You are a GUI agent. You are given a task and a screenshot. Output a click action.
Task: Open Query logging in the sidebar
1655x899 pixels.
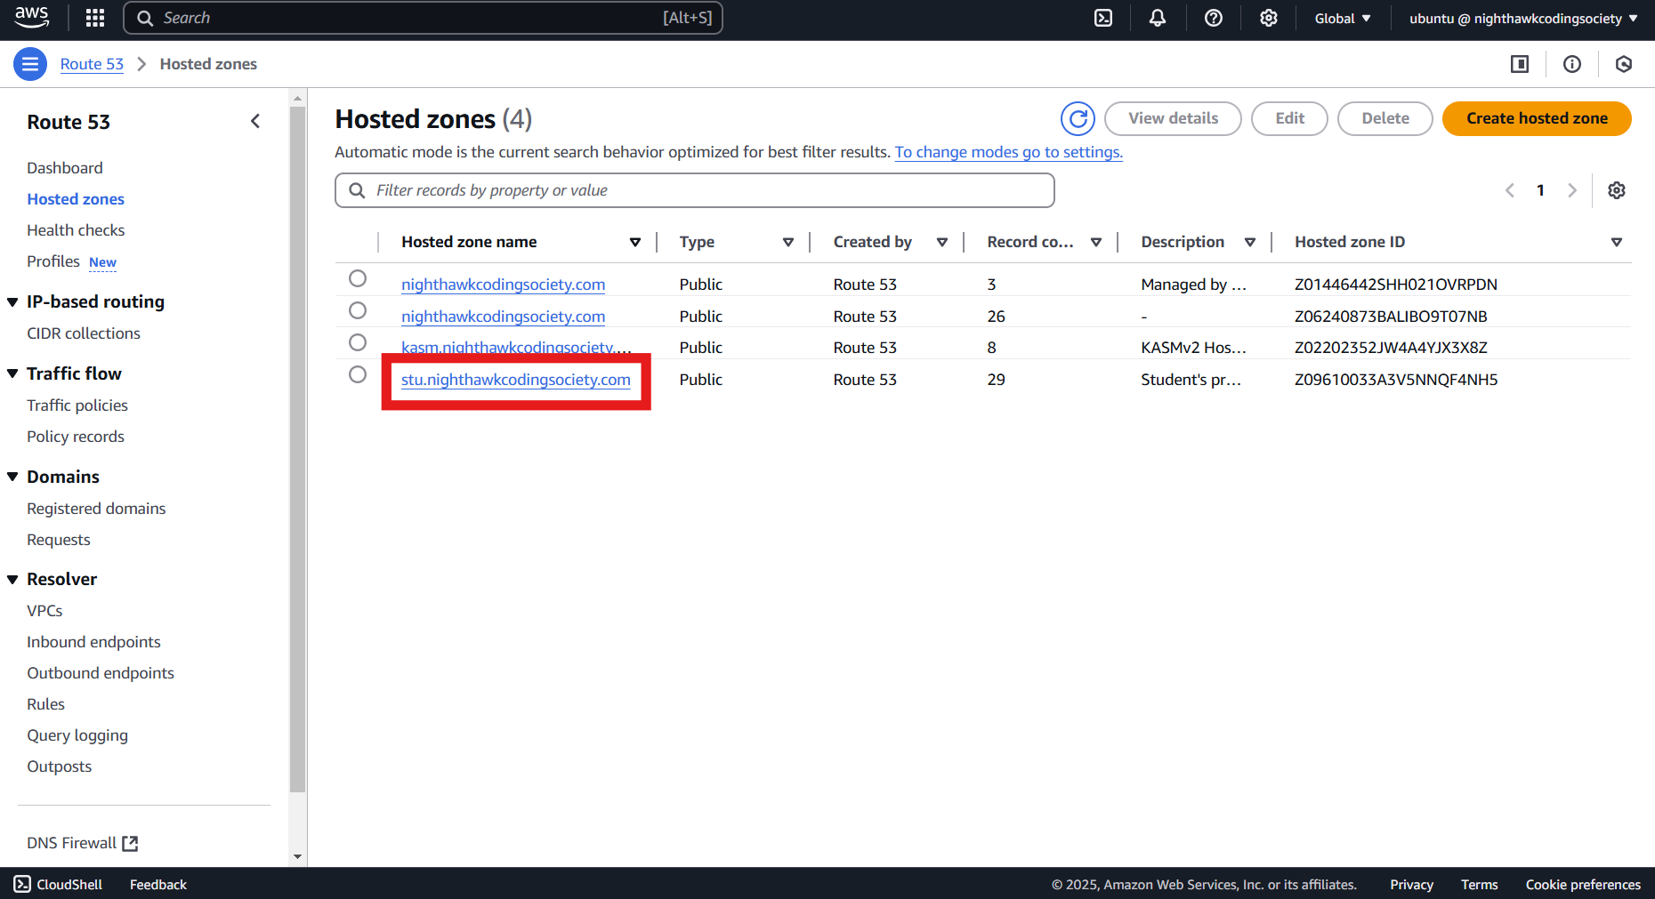77,735
